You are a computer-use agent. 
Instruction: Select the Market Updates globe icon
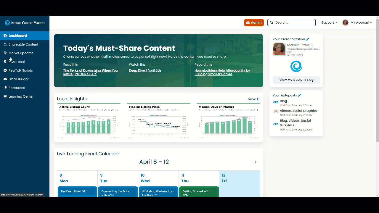point(5,53)
